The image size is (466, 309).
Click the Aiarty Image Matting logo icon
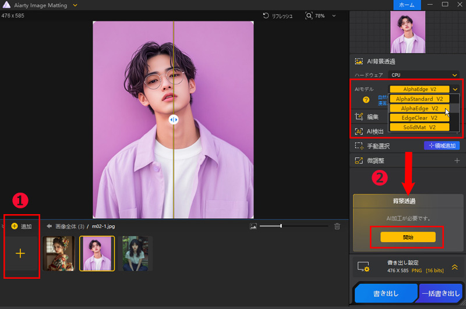[x=6, y=5]
